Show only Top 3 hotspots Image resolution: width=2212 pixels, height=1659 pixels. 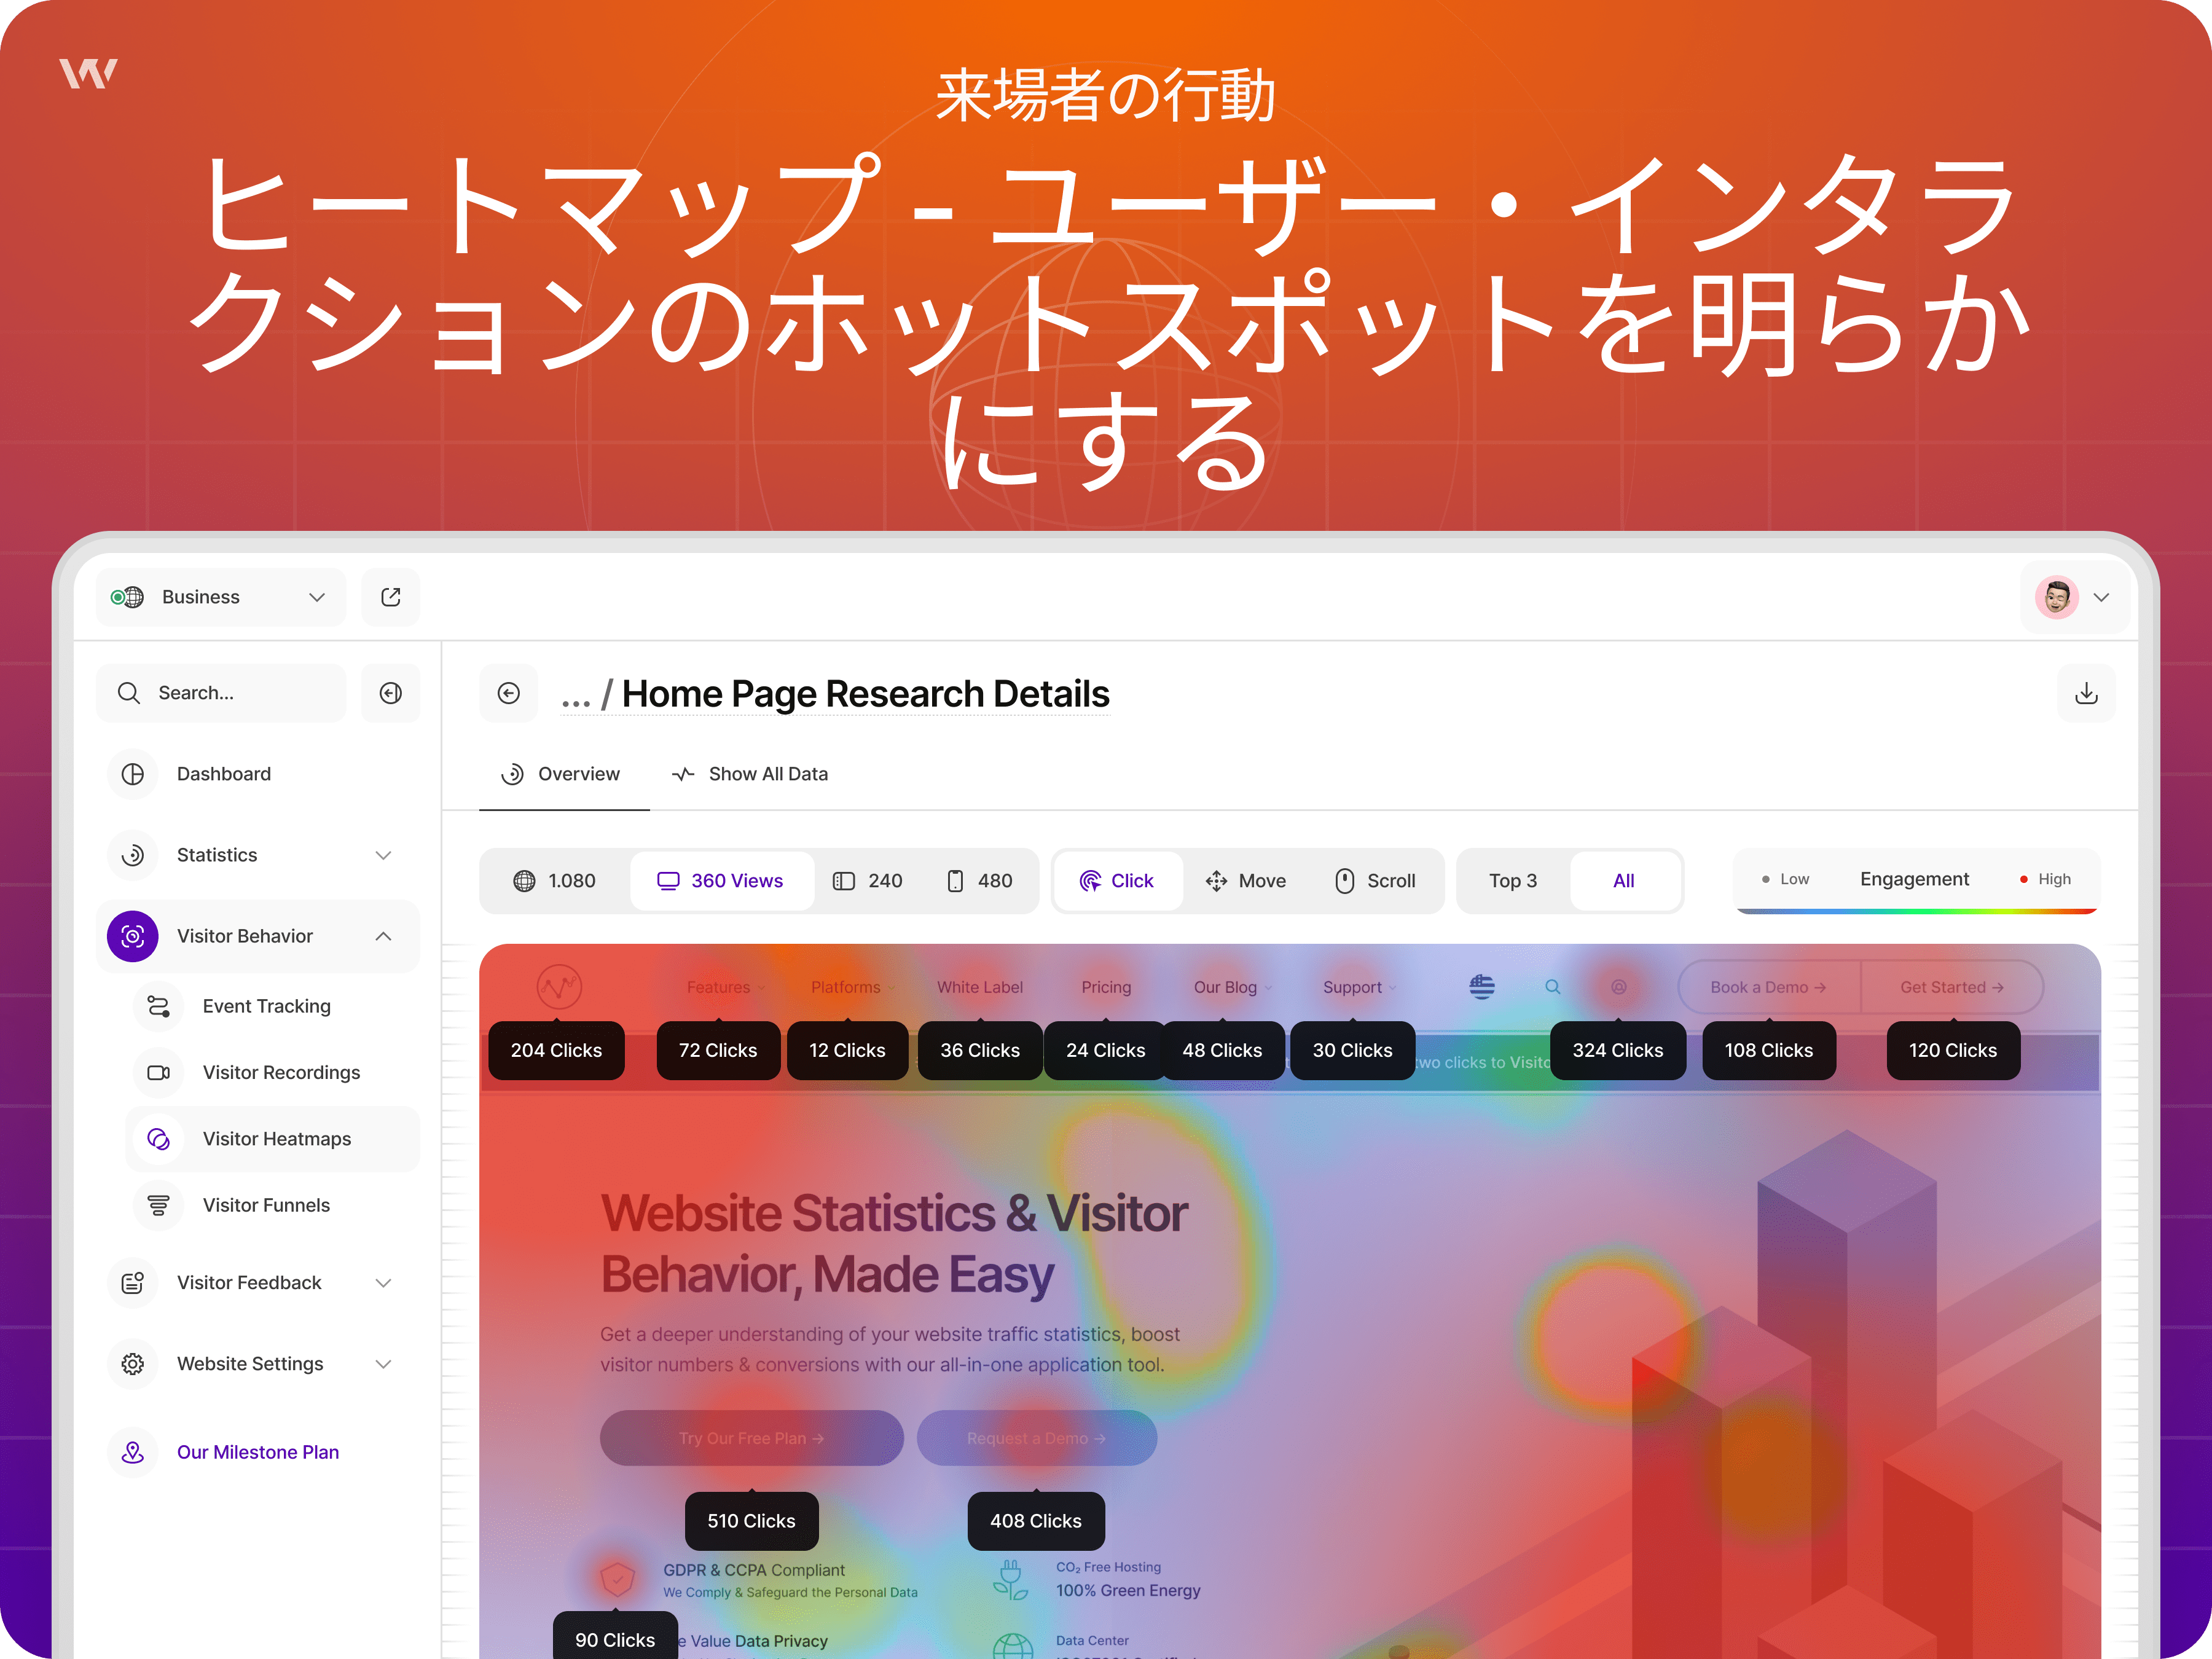pos(1513,881)
